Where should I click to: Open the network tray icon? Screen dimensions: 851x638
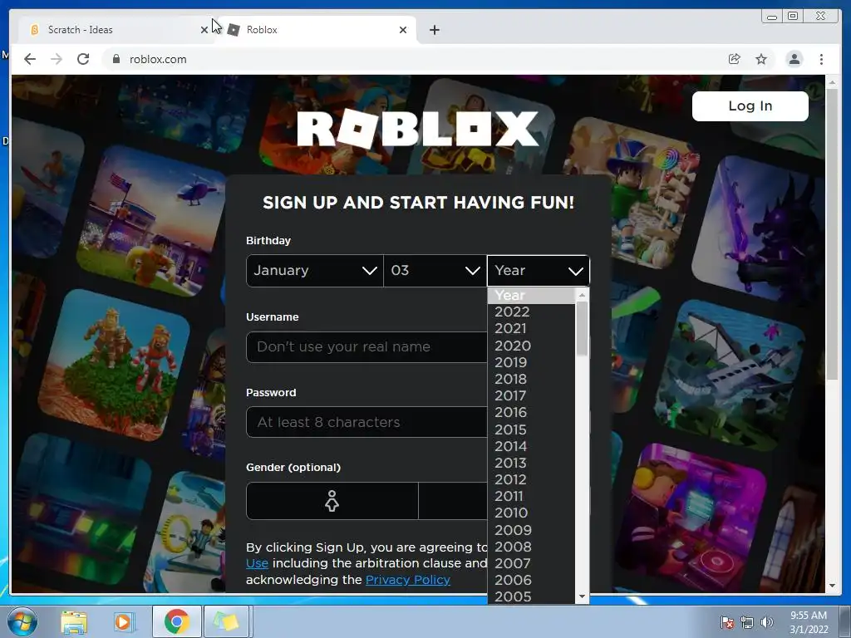click(747, 622)
